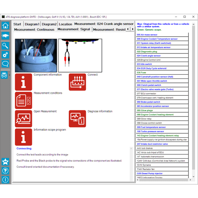Expand the car icon dropdown arrow
198x198 pixels.
(9, 75)
